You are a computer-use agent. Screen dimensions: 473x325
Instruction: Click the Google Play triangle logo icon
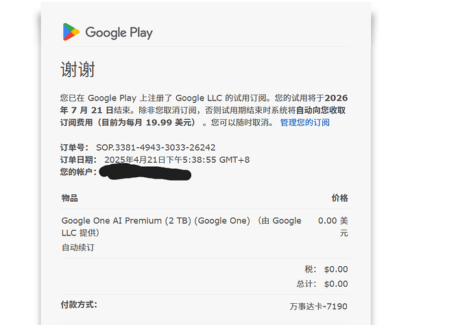pyautogui.click(x=71, y=31)
